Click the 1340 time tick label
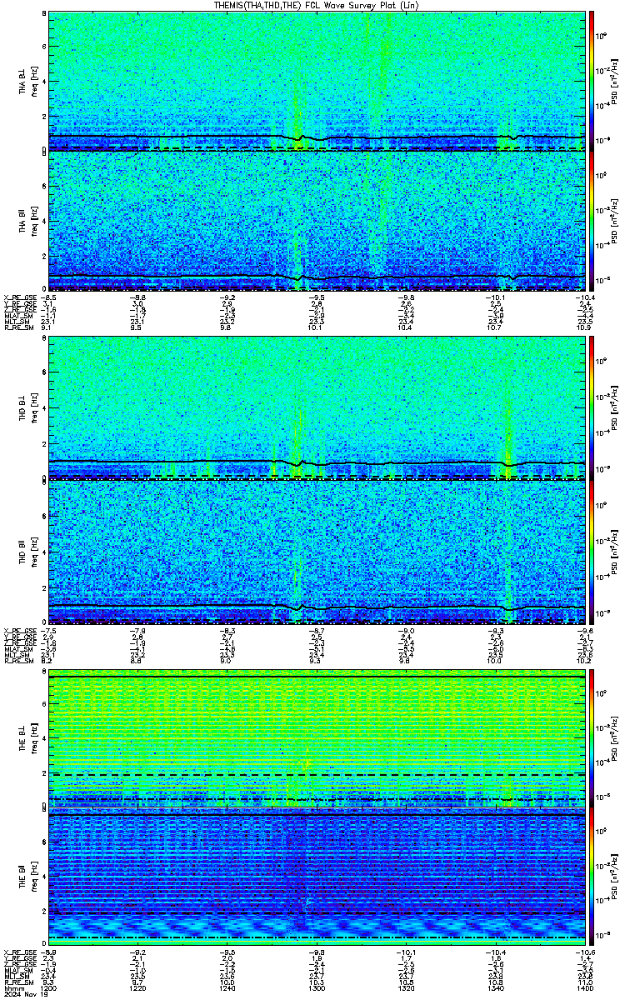The image size is (625, 1000). point(495,988)
